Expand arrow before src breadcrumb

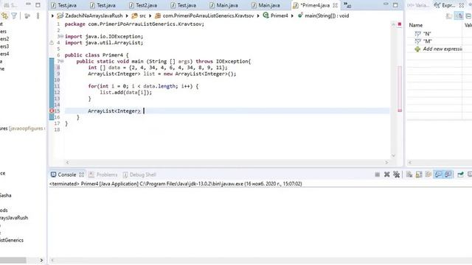pyautogui.click(x=127, y=15)
